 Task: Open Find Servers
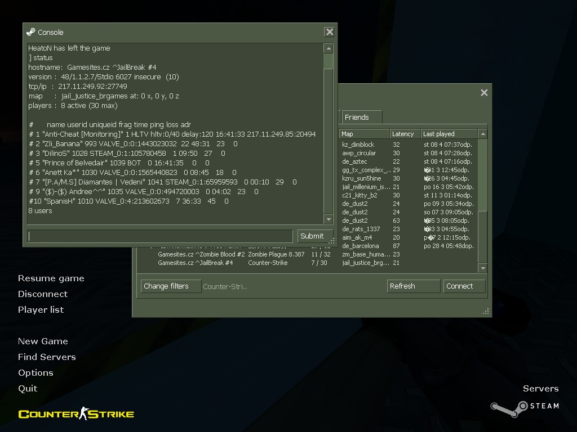click(x=47, y=357)
